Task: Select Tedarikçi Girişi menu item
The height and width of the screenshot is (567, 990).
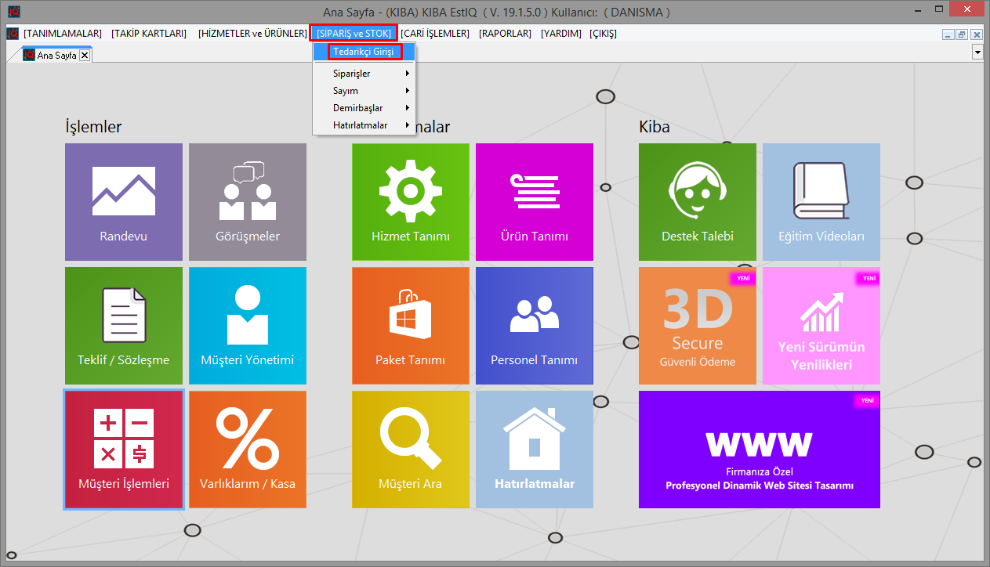Action: [364, 52]
